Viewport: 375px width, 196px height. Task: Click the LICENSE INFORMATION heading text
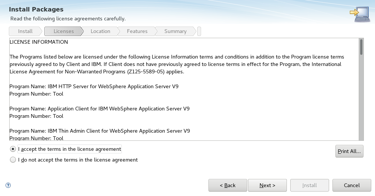point(39,42)
